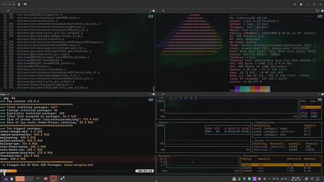Open the power/leave tray icon

click(312, 179)
